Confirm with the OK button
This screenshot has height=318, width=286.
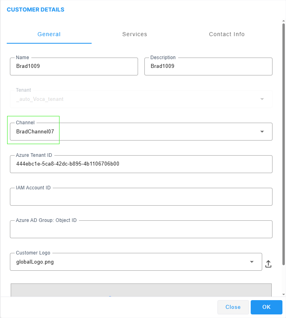[266, 307]
